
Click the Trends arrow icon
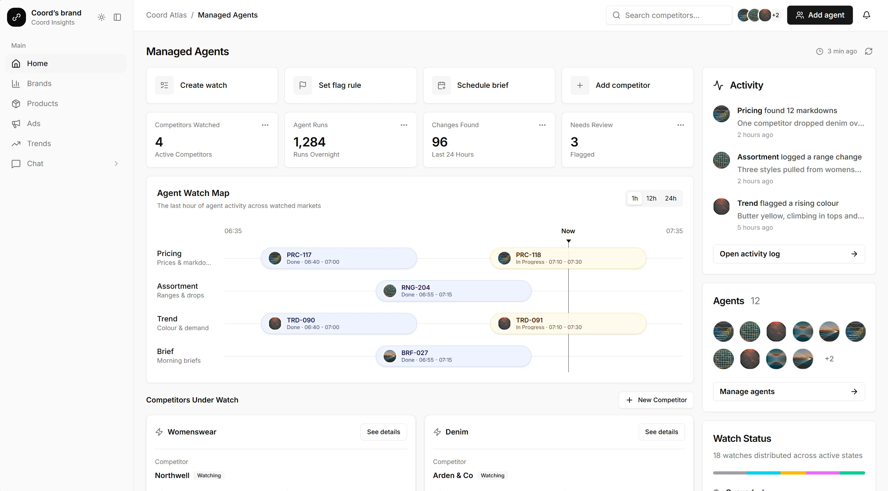coord(16,144)
